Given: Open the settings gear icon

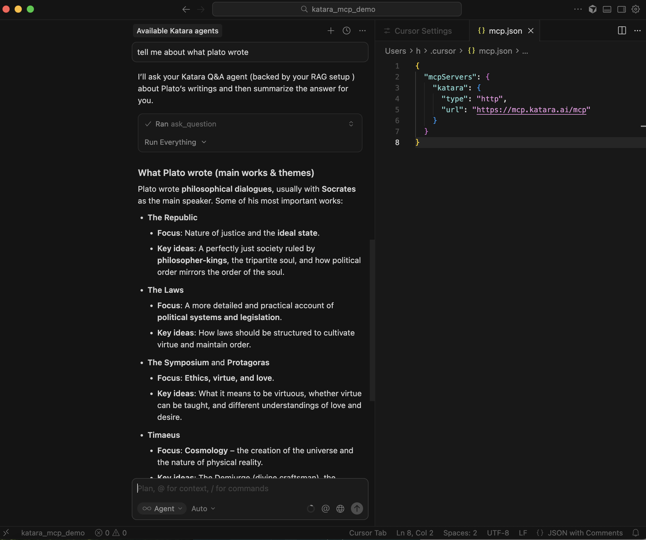Looking at the screenshot, I should (636, 9).
